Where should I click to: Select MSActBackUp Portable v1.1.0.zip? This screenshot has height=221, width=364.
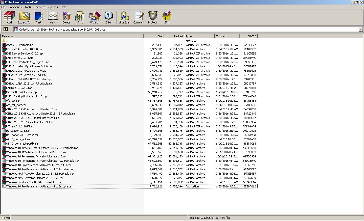(26, 96)
